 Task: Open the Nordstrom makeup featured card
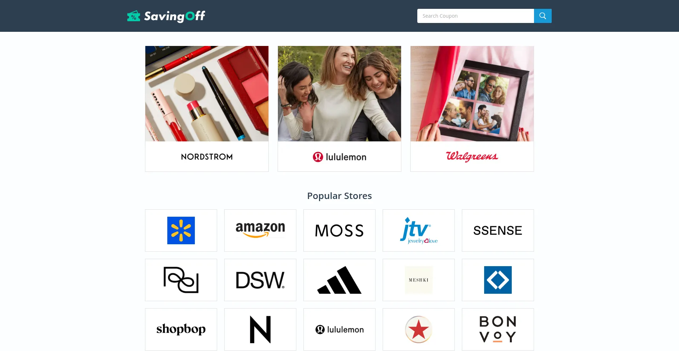(207, 109)
